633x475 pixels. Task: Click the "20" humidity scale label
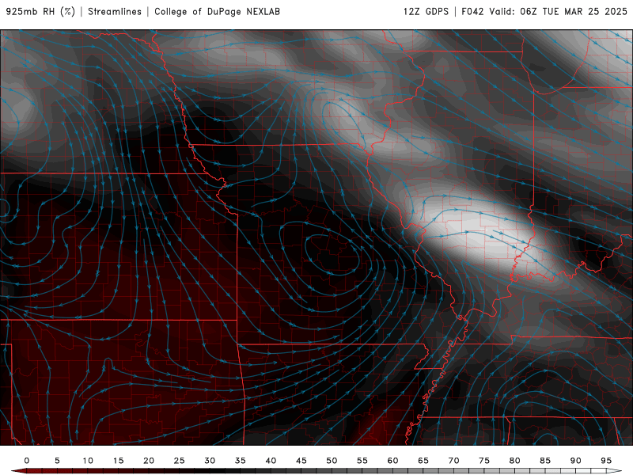click(149, 461)
